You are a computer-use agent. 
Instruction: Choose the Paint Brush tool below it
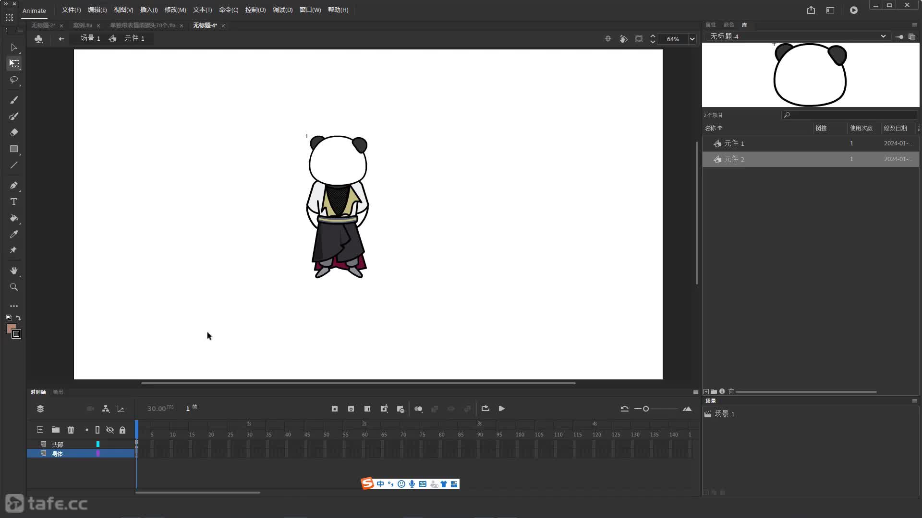click(x=14, y=116)
